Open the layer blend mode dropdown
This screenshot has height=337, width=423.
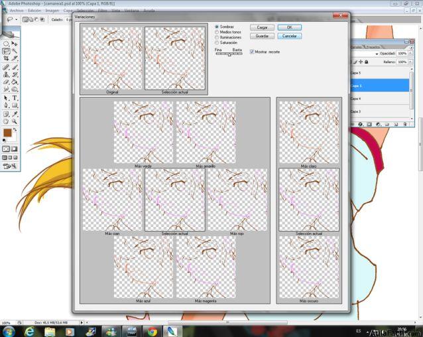(377, 54)
